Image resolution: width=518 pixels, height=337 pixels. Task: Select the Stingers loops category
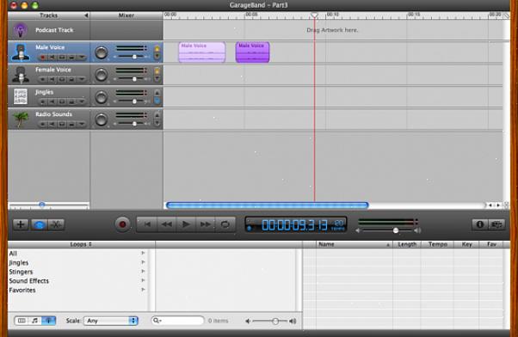pos(77,272)
